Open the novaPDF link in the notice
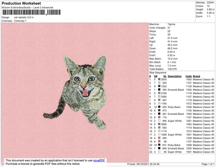Image resolution: width=216 pixels, height=167 pixels. (x=99, y=161)
